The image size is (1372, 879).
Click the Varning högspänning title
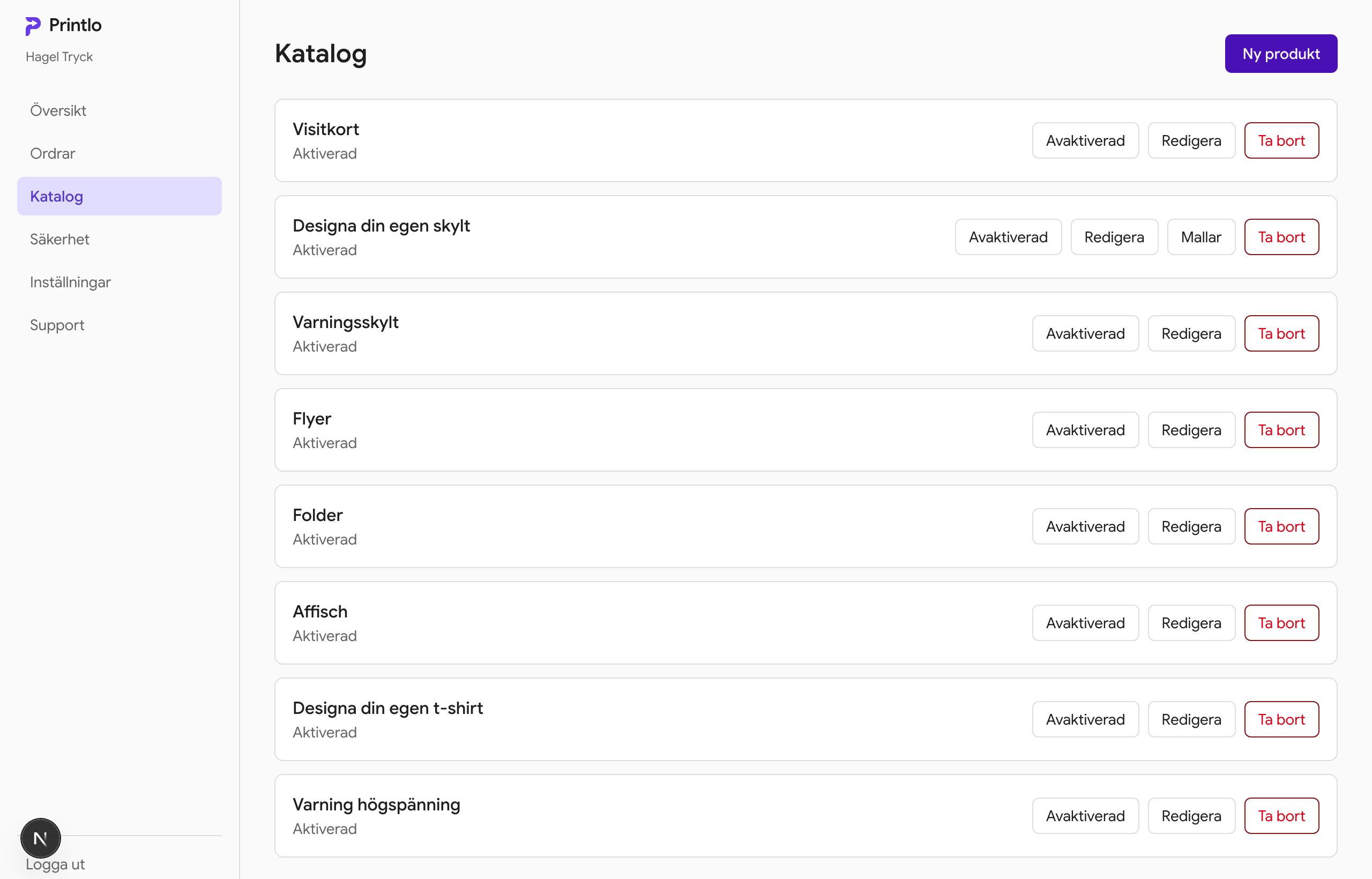coord(376,805)
